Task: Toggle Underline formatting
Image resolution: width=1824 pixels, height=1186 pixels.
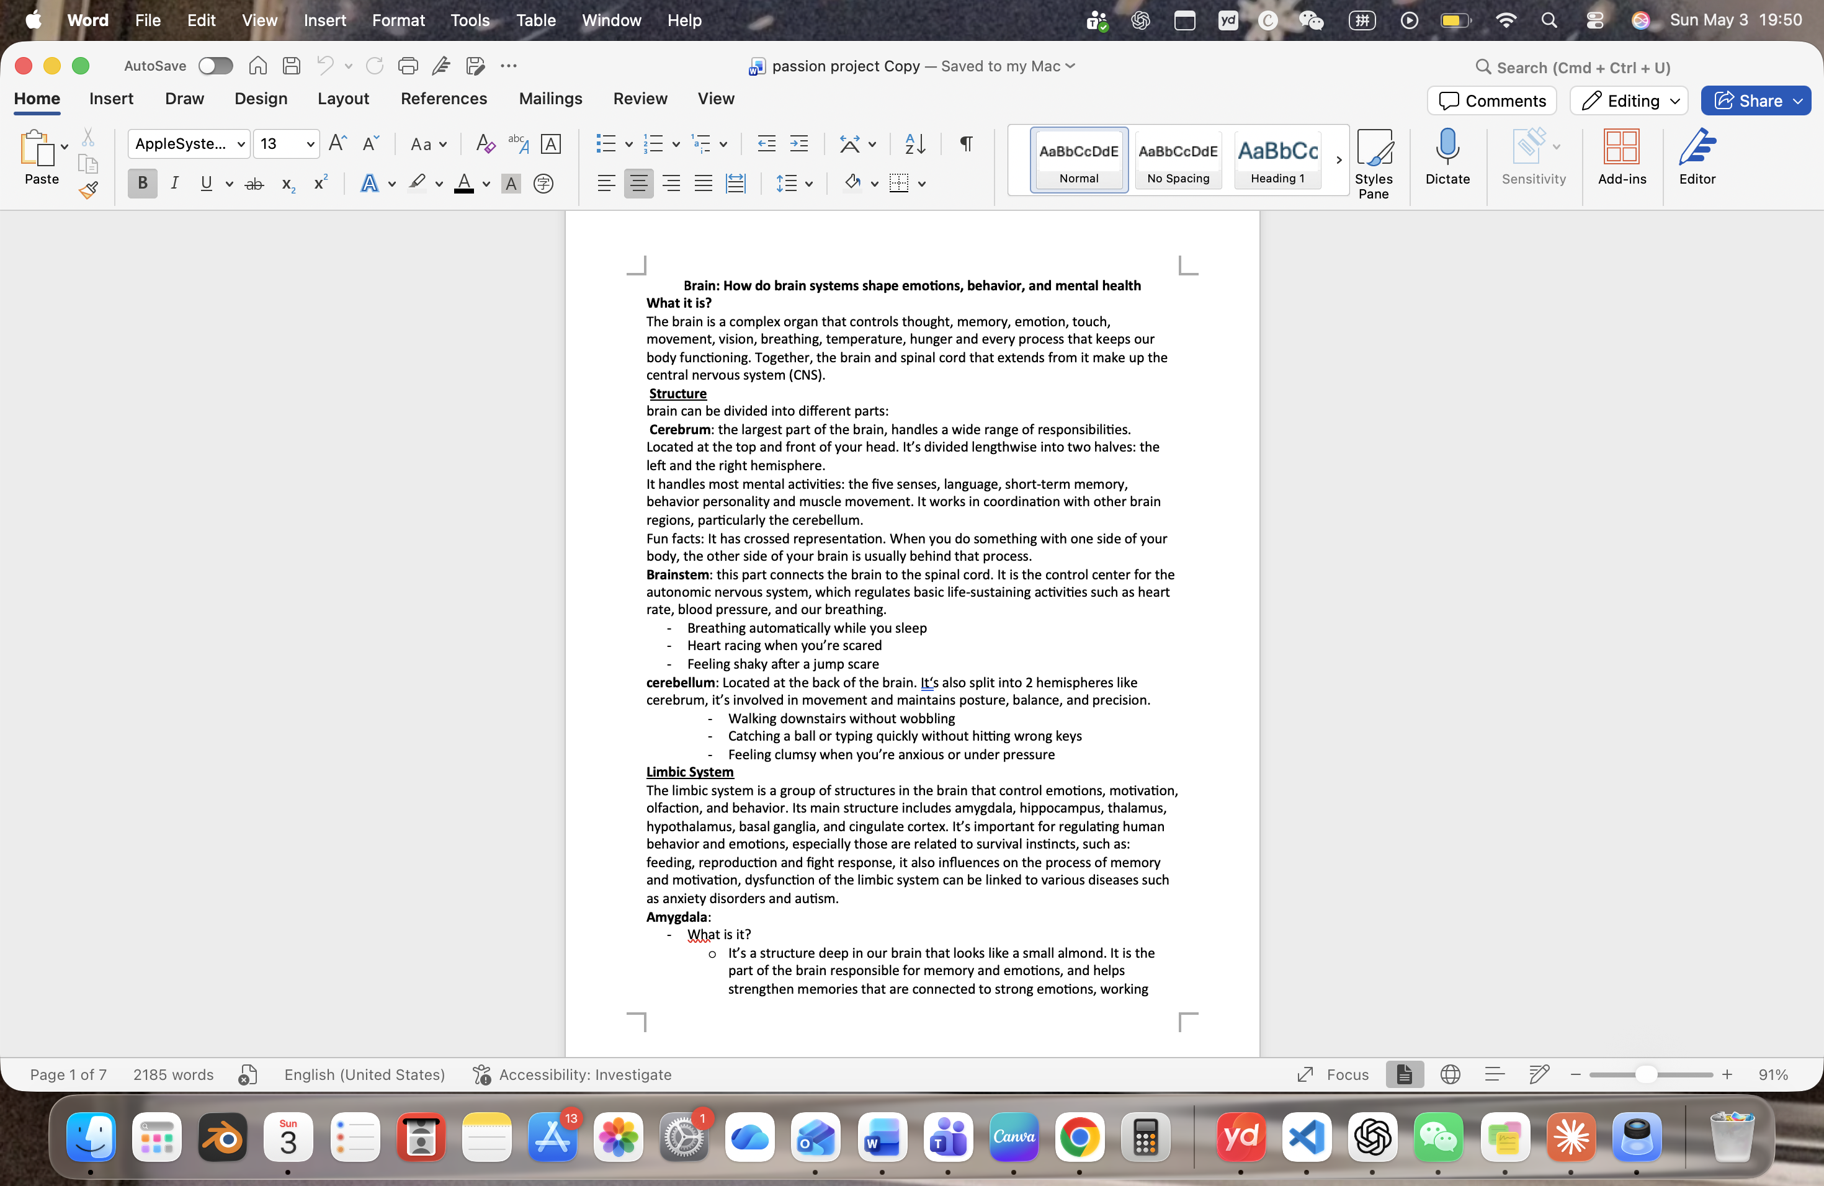Action: (206, 183)
